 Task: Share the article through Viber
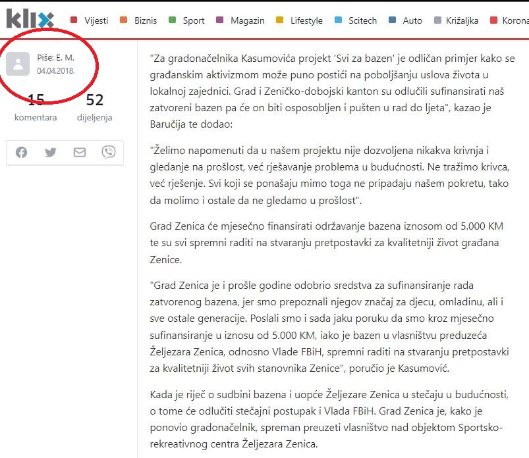pyautogui.click(x=109, y=152)
